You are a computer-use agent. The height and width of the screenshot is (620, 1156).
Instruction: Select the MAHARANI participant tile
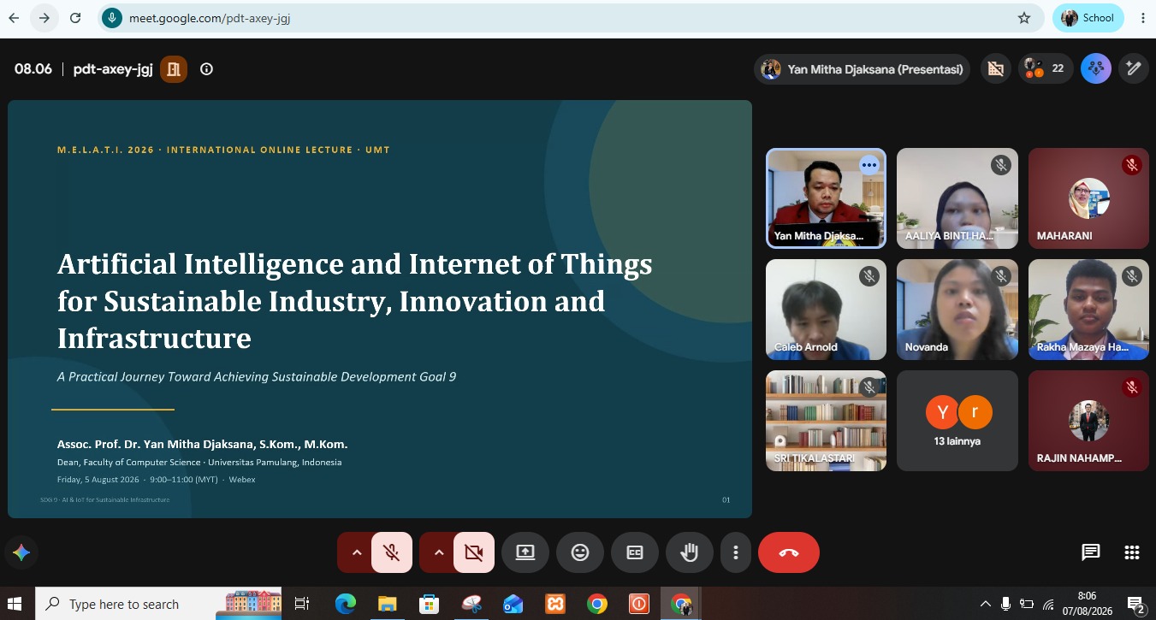tap(1088, 198)
